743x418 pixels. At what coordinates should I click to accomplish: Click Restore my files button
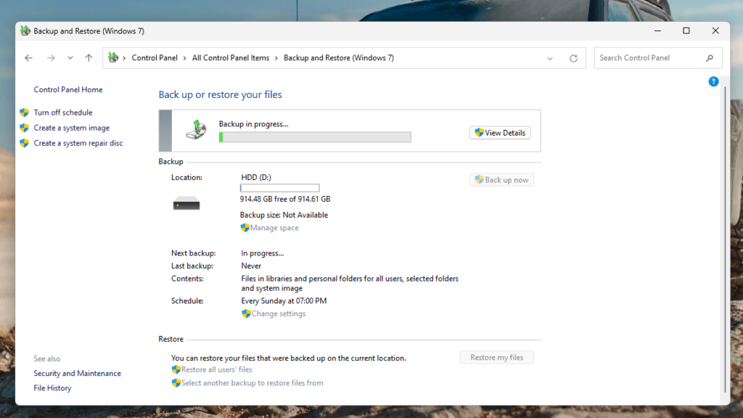(x=496, y=357)
